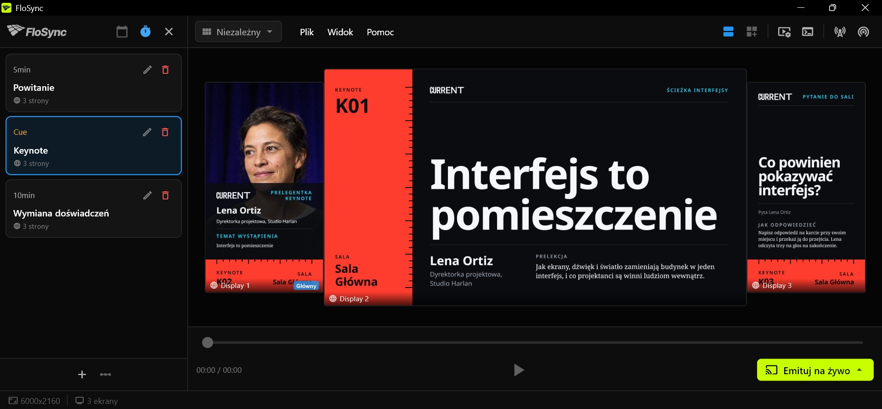Click the timeline progress slider handle

point(208,343)
